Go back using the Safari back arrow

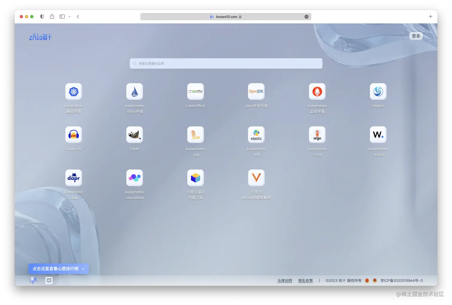78,17
